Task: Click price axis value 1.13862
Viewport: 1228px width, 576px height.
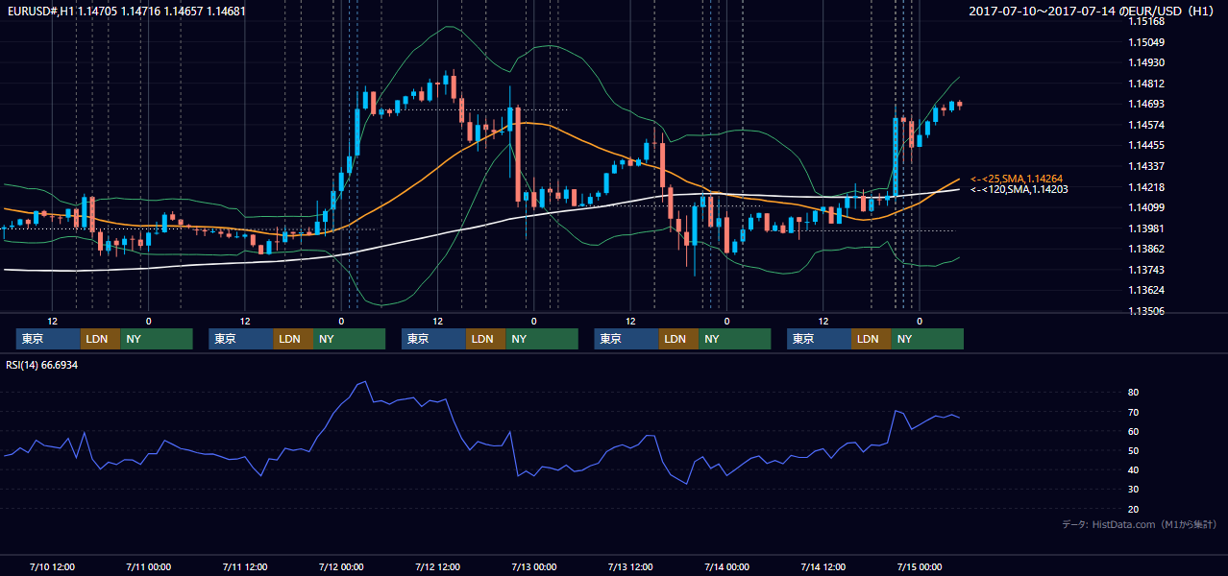Action: pos(1145,249)
